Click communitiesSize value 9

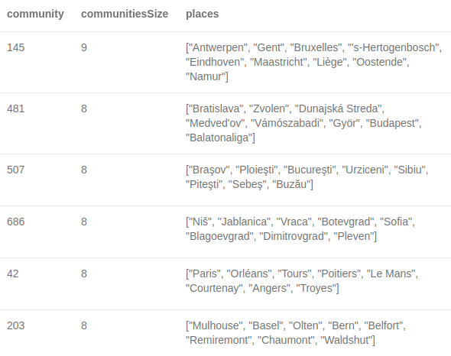(84, 47)
